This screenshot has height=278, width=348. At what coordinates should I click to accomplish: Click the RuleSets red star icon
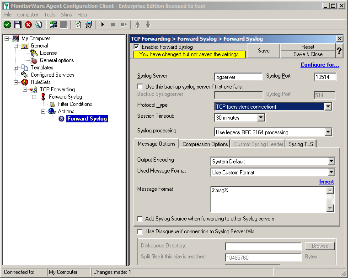(25, 82)
